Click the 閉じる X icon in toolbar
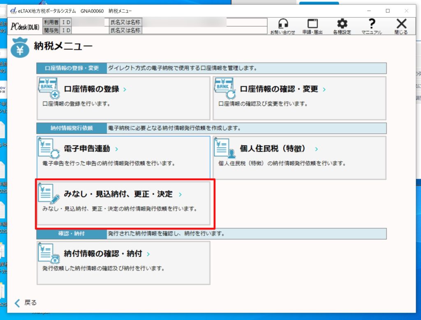The width and height of the screenshot is (421, 320). [401, 24]
